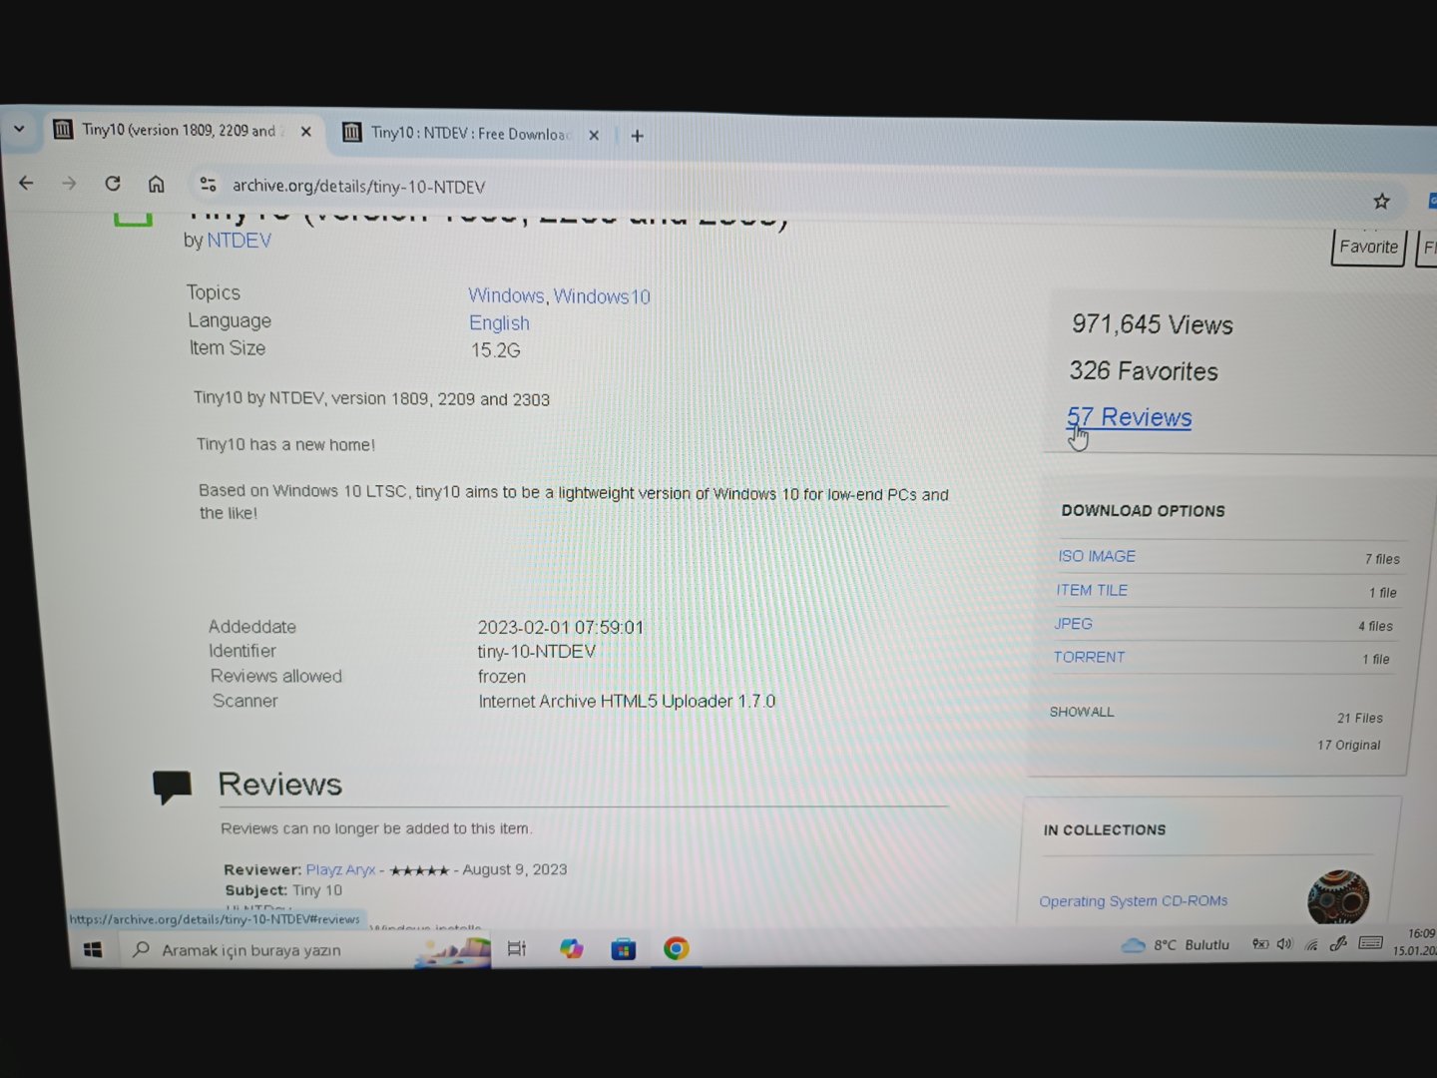Click the 971,645 Views text

[1153, 324]
